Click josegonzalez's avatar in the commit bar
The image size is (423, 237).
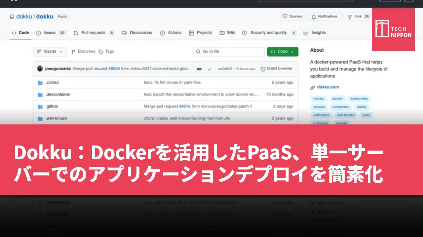pyautogui.click(x=40, y=69)
